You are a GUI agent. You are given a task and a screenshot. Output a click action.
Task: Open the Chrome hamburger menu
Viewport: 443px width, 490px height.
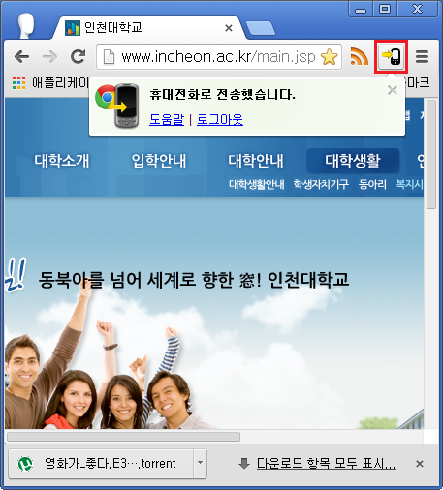click(422, 57)
